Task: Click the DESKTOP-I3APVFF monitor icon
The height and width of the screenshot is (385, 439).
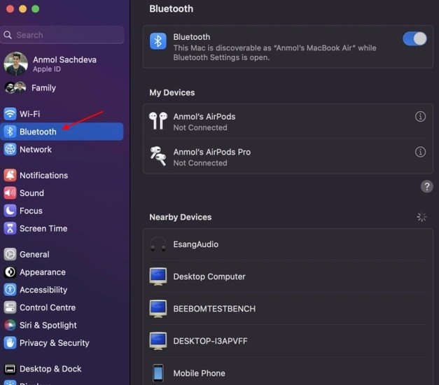Action: coord(158,341)
